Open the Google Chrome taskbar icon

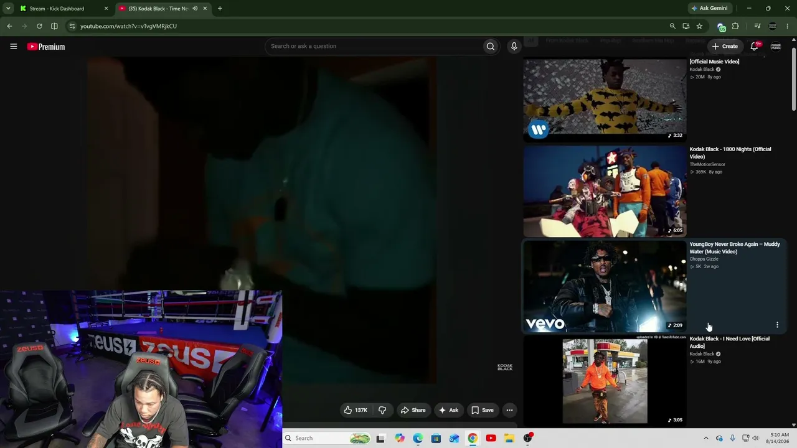pos(473,438)
